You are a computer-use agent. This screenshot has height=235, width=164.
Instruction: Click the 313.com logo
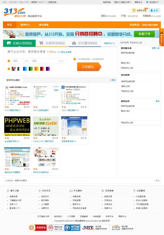pos(14,12)
